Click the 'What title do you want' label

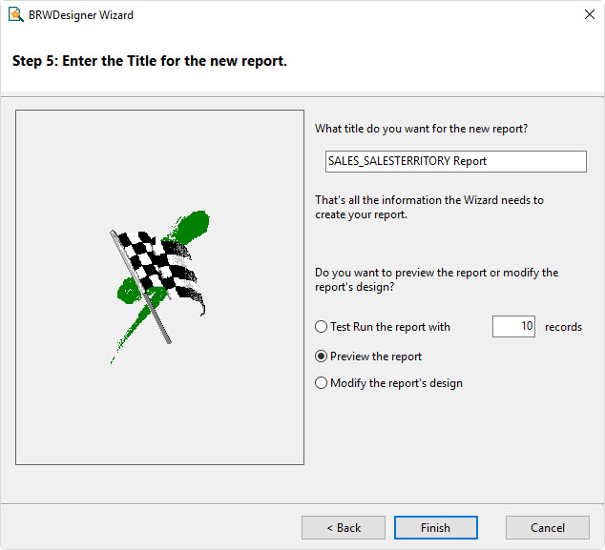[x=422, y=129]
